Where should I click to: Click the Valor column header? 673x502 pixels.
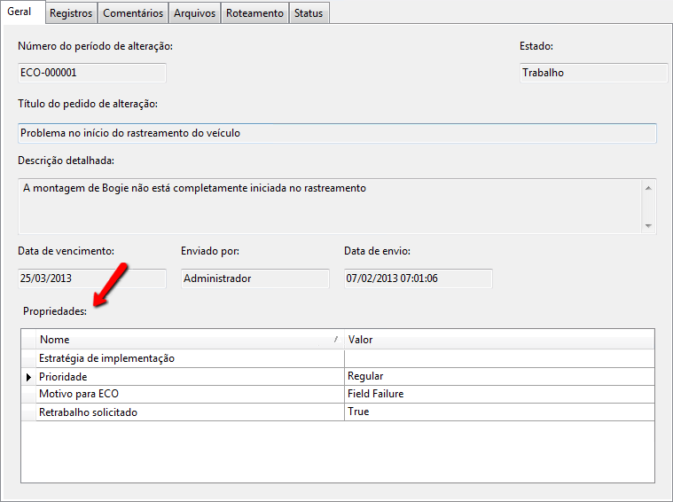(499, 340)
